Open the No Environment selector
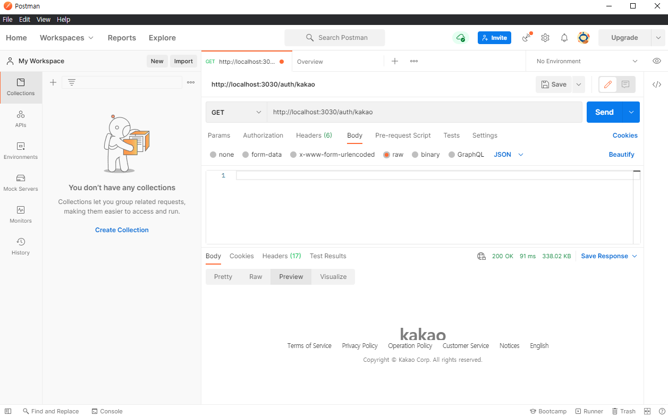Viewport: 668px width, 416px height. pos(587,61)
